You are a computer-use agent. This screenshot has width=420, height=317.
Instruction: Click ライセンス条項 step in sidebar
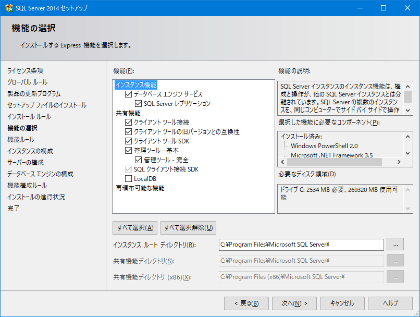point(25,70)
